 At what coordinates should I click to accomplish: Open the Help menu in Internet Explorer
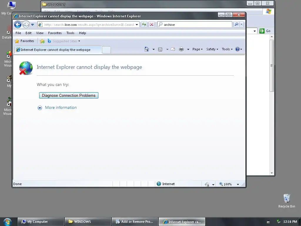[83, 33]
